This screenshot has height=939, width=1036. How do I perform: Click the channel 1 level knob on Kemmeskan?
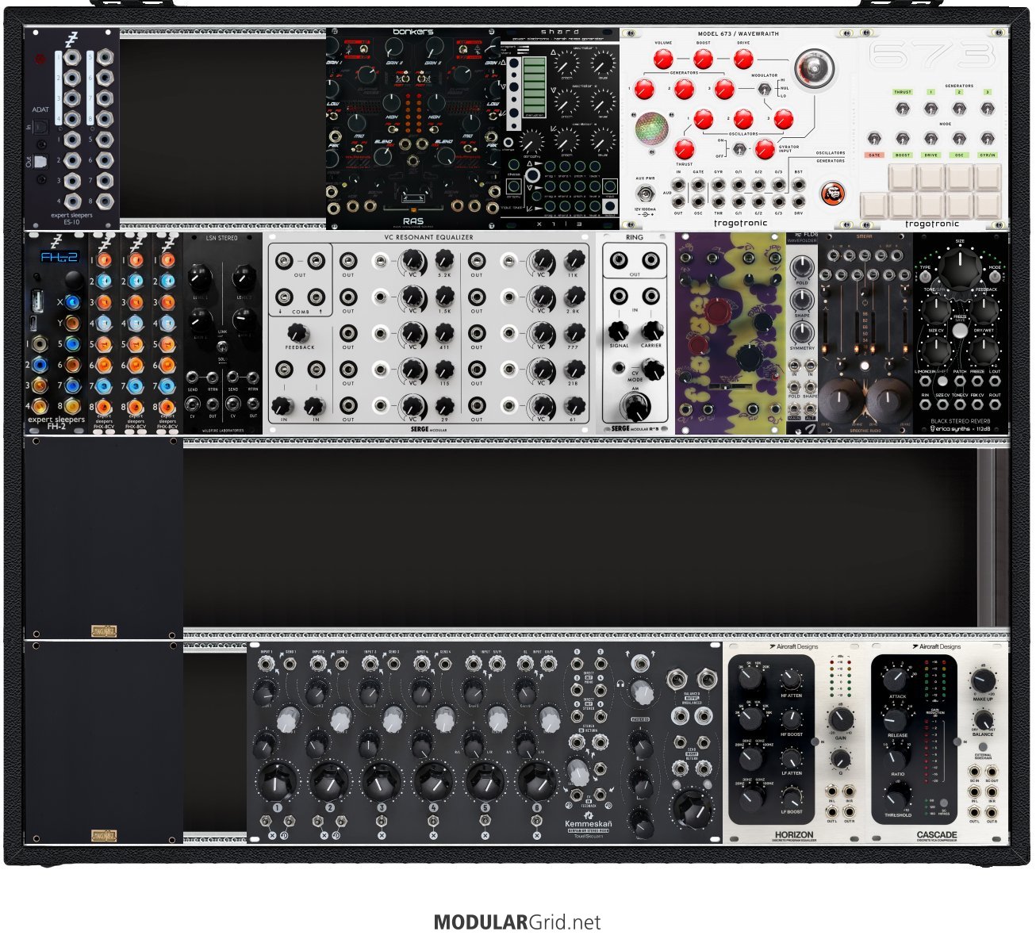click(x=276, y=780)
